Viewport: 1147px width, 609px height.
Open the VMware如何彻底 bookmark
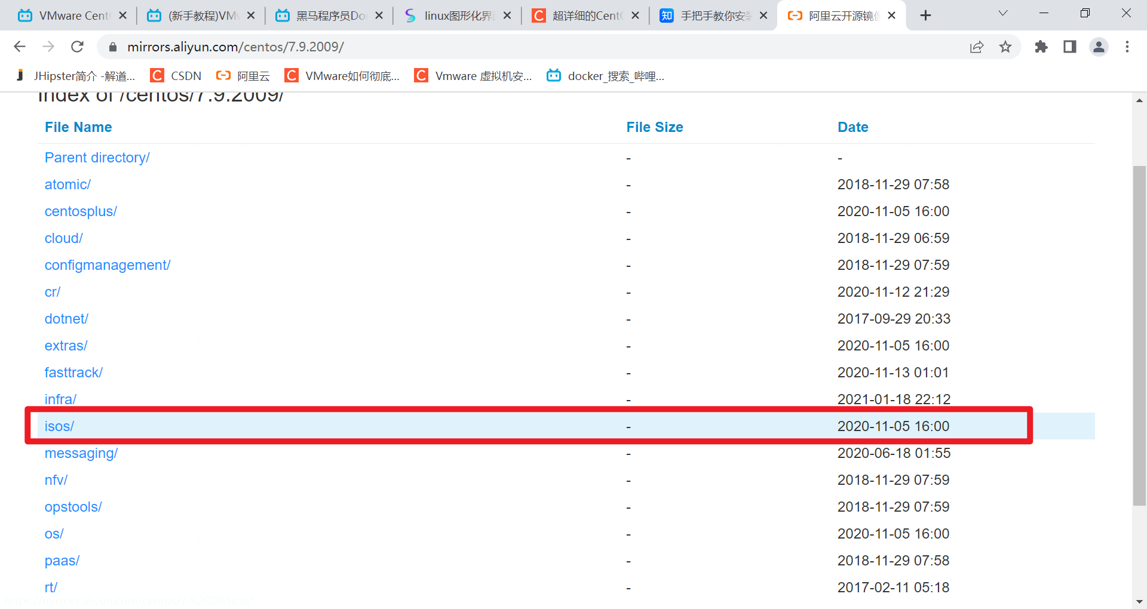342,76
